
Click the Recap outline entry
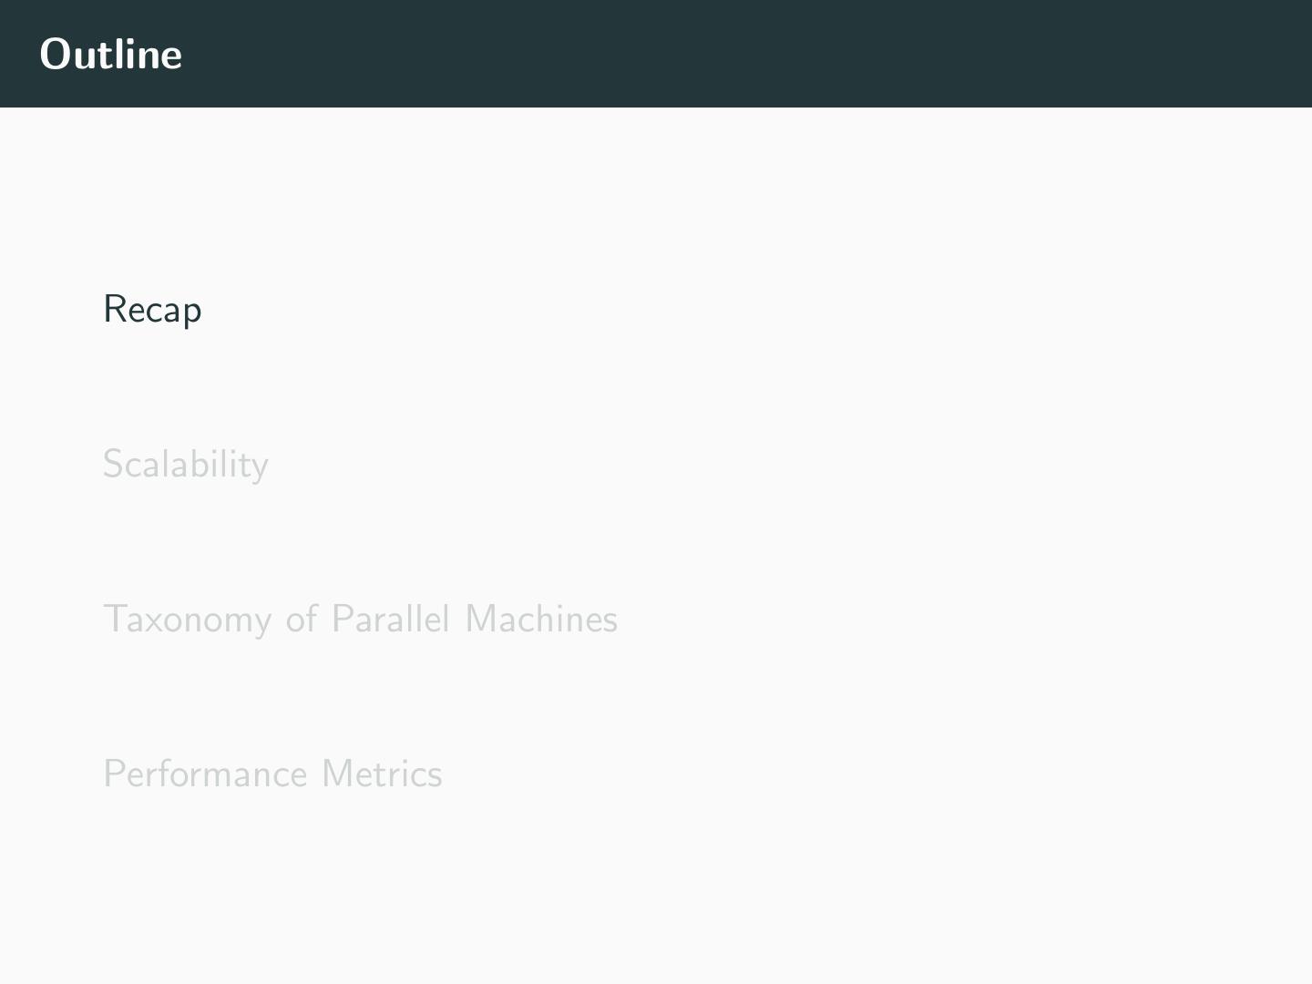pyautogui.click(x=152, y=310)
